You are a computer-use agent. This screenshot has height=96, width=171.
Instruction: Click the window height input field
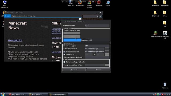click(100, 54)
